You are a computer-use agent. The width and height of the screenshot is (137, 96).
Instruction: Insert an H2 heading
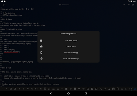[36, 89]
